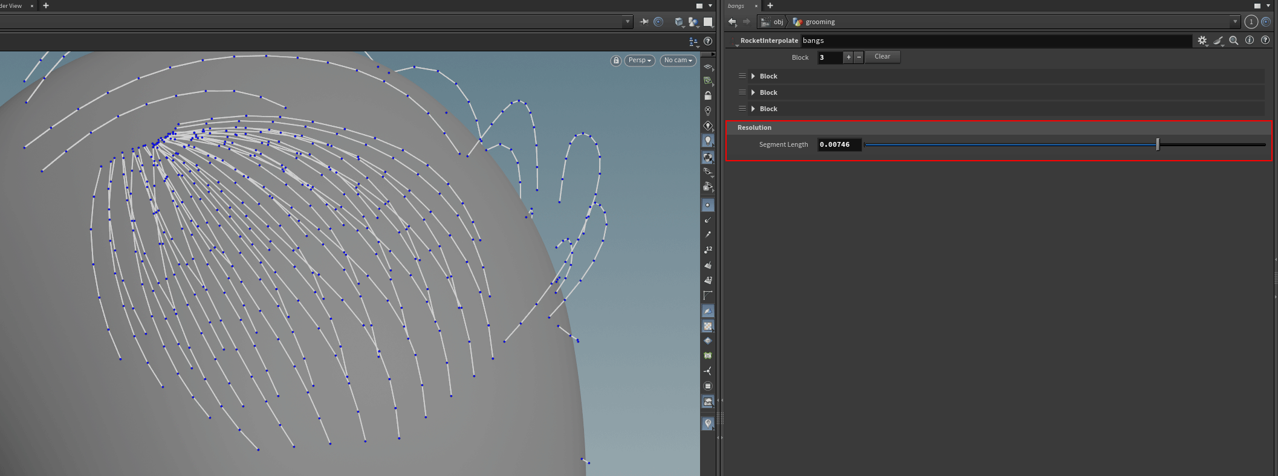
Task: Toggle the display points dot icon
Action: click(707, 205)
